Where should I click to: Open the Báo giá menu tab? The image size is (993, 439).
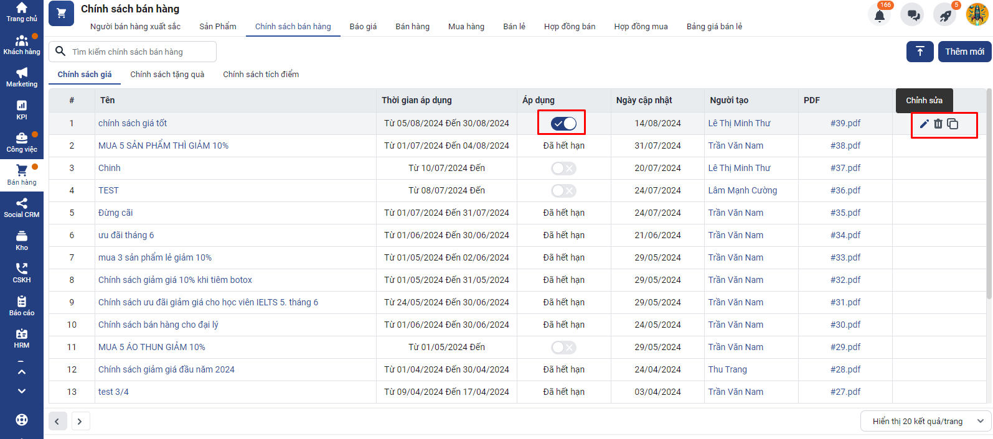363,27
